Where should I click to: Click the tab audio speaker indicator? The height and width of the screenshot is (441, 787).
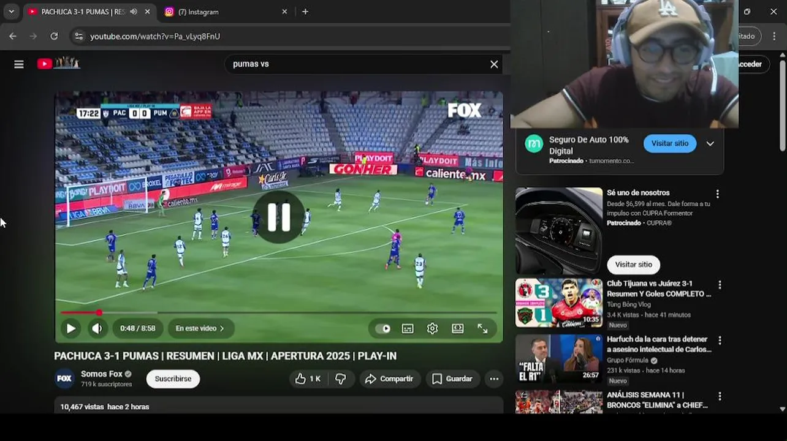point(134,12)
